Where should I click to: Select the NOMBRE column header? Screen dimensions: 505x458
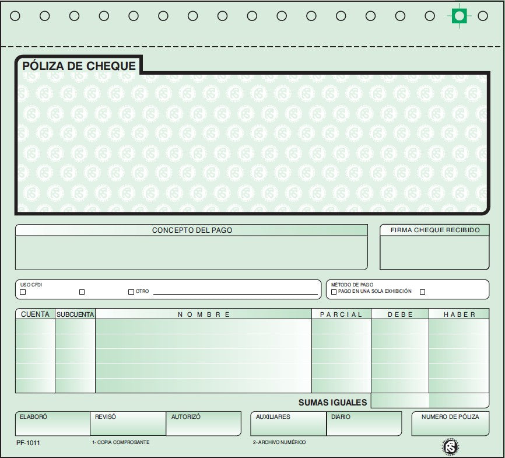click(x=204, y=314)
